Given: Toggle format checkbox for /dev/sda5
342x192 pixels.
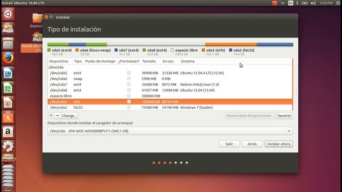Looking at the screenshot, I should pos(129,73).
